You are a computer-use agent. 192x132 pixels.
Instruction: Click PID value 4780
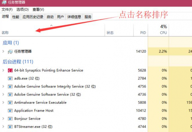tap(142, 119)
